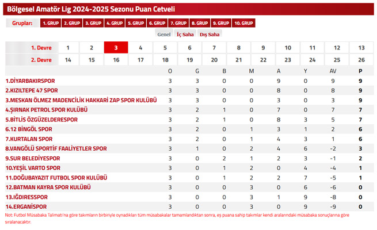Choose the highlighted week 3 cell
This screenshot has width=377, height=230.
(x=116, y=48)
